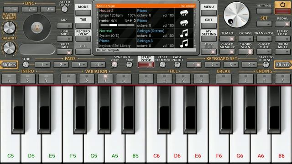
Task: Enable the USB MIDI button
Action: (x=65, y=39)
